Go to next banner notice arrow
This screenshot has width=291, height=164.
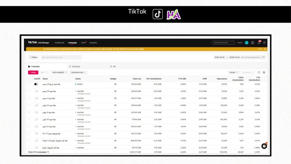tap(39, 49)
